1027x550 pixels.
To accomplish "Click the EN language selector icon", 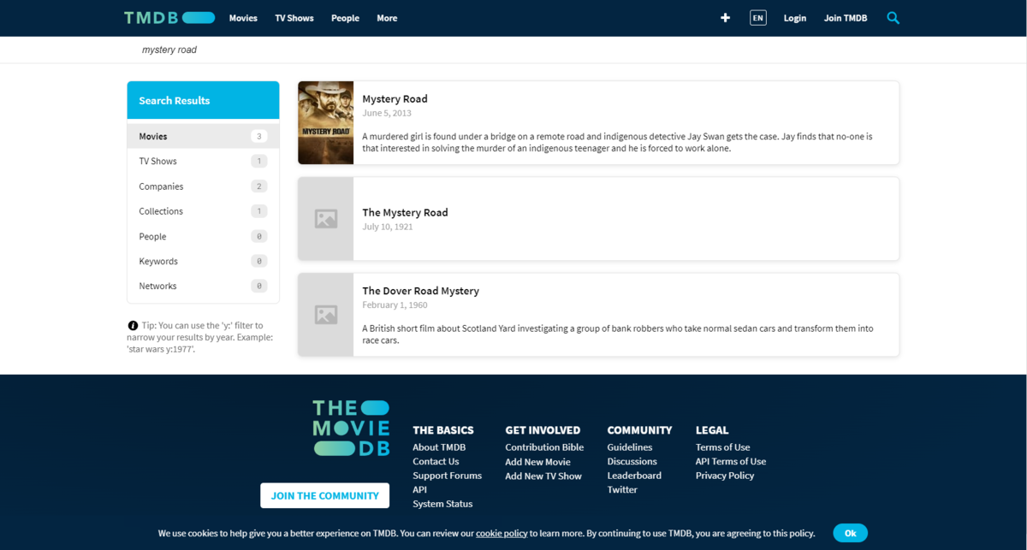I will point(757,17).
